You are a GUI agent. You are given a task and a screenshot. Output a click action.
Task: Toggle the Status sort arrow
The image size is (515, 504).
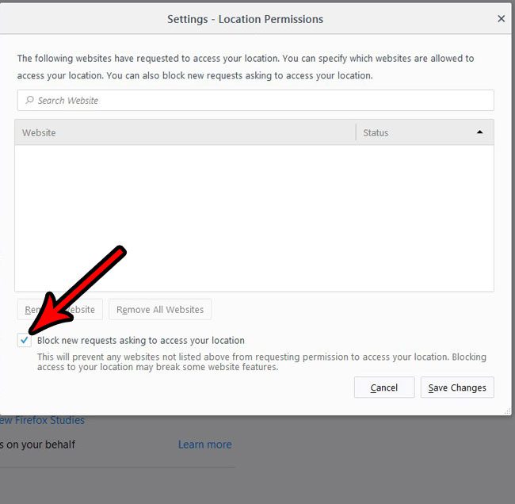click(x=479, y=132)
